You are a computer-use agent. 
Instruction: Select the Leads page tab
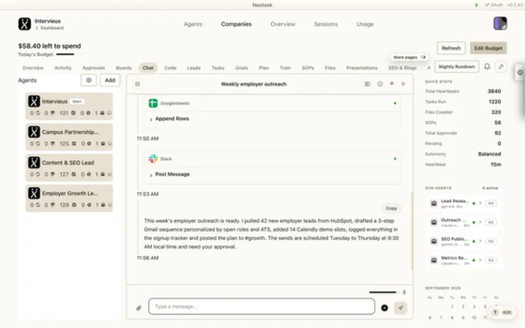click(194, 68)
